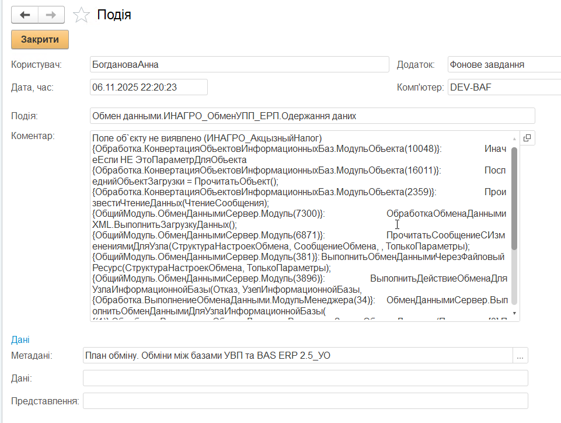Click the Додаток field Фонове завдання
This screenshot has width=561, height=423.
[x=504, y=64]
